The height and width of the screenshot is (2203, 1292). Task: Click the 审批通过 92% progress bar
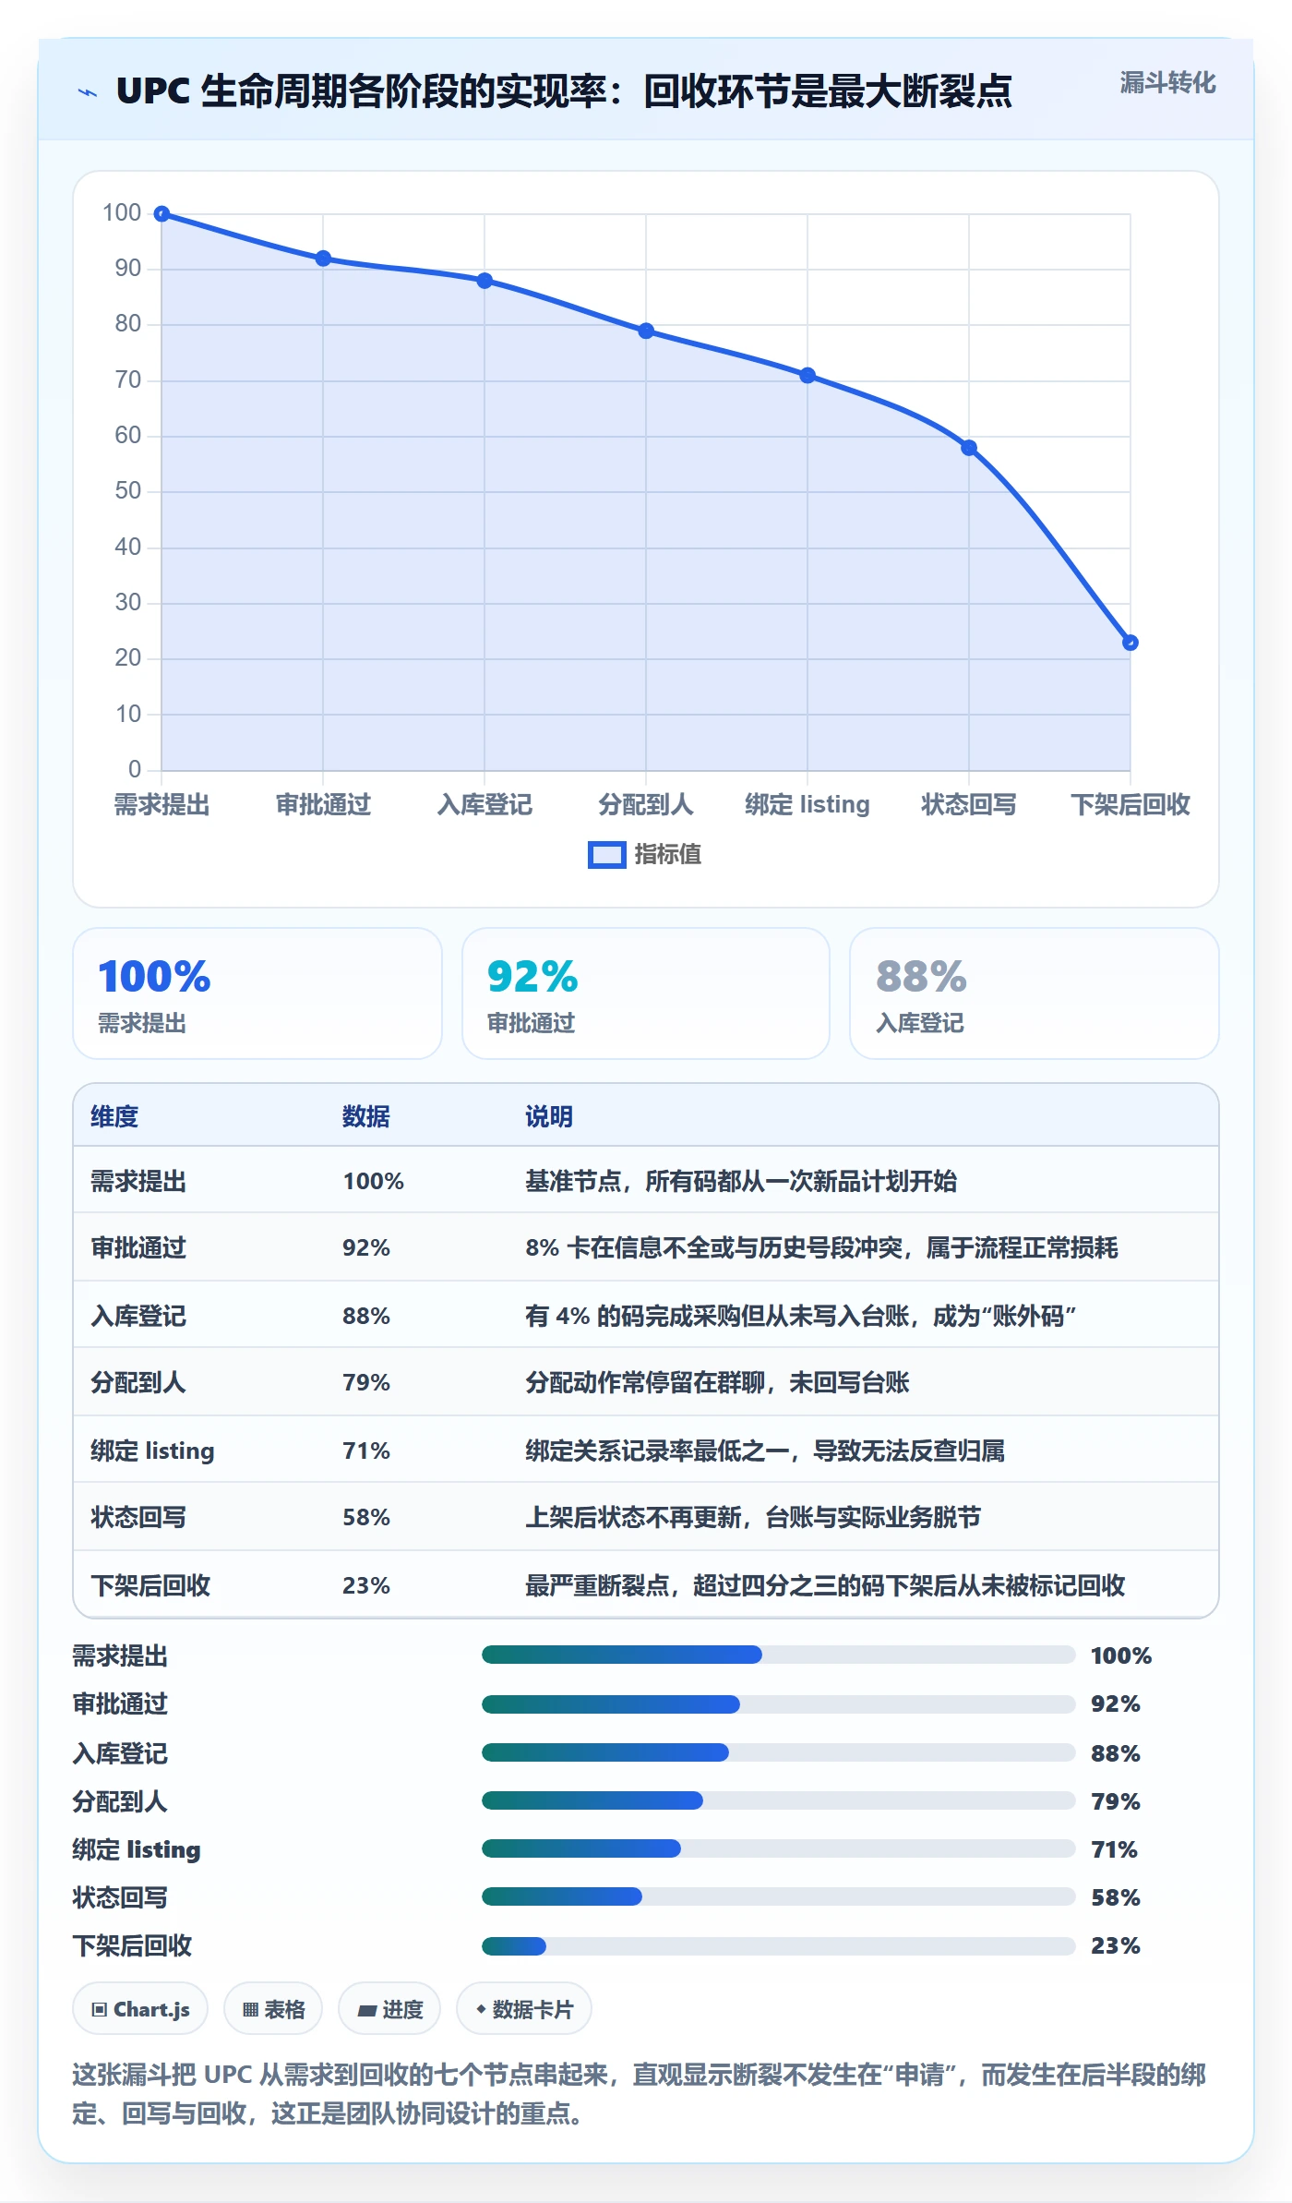(779, 1703)
